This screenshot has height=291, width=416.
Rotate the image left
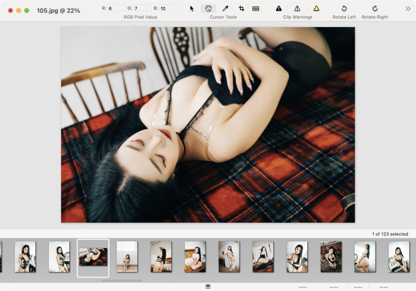coord(344,8)
